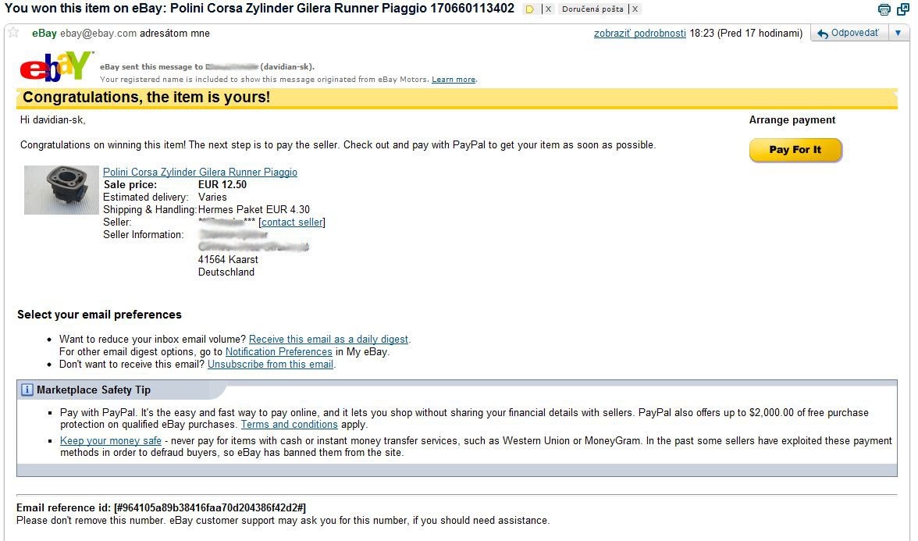918x541 pixels.
Task: Open the Doručená pošta label
Action: coord(592,9)
